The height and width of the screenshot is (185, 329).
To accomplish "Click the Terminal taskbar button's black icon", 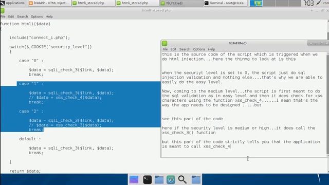I will (207, 3).
